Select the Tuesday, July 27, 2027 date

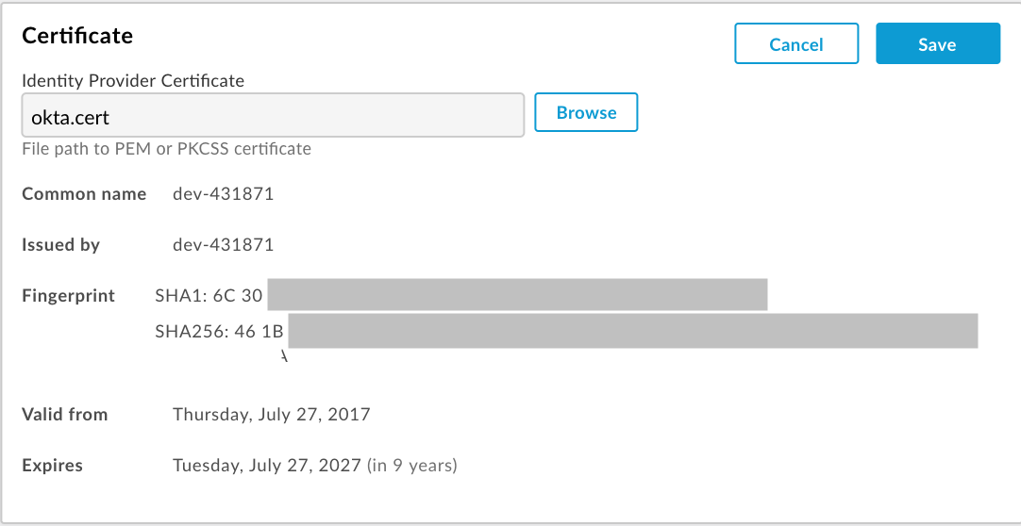(267, 465)
